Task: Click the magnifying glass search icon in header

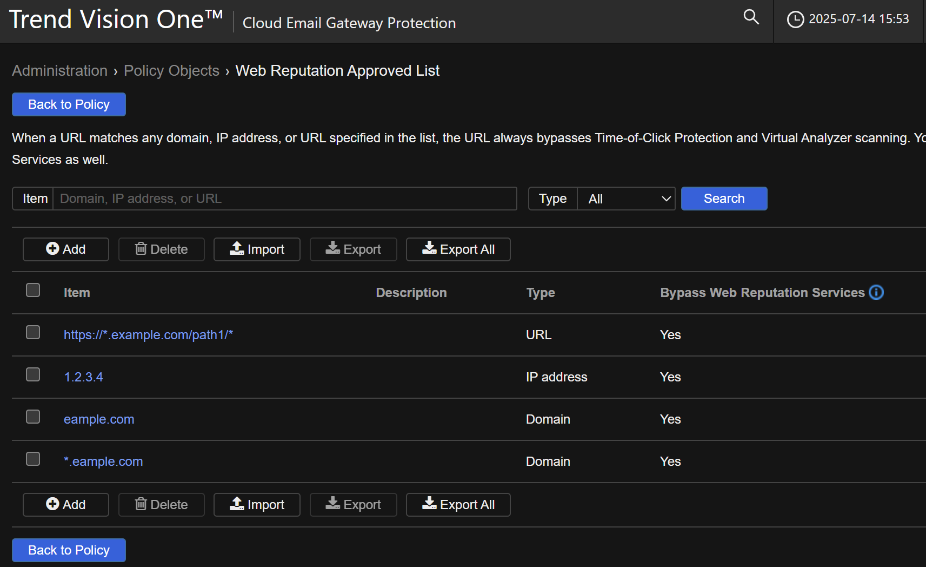Action: pyautogui.click(x=751, y=17)
